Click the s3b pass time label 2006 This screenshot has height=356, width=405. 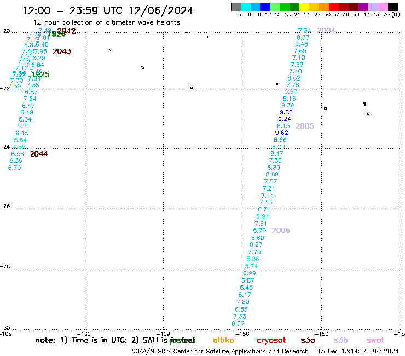pos(281,231)
